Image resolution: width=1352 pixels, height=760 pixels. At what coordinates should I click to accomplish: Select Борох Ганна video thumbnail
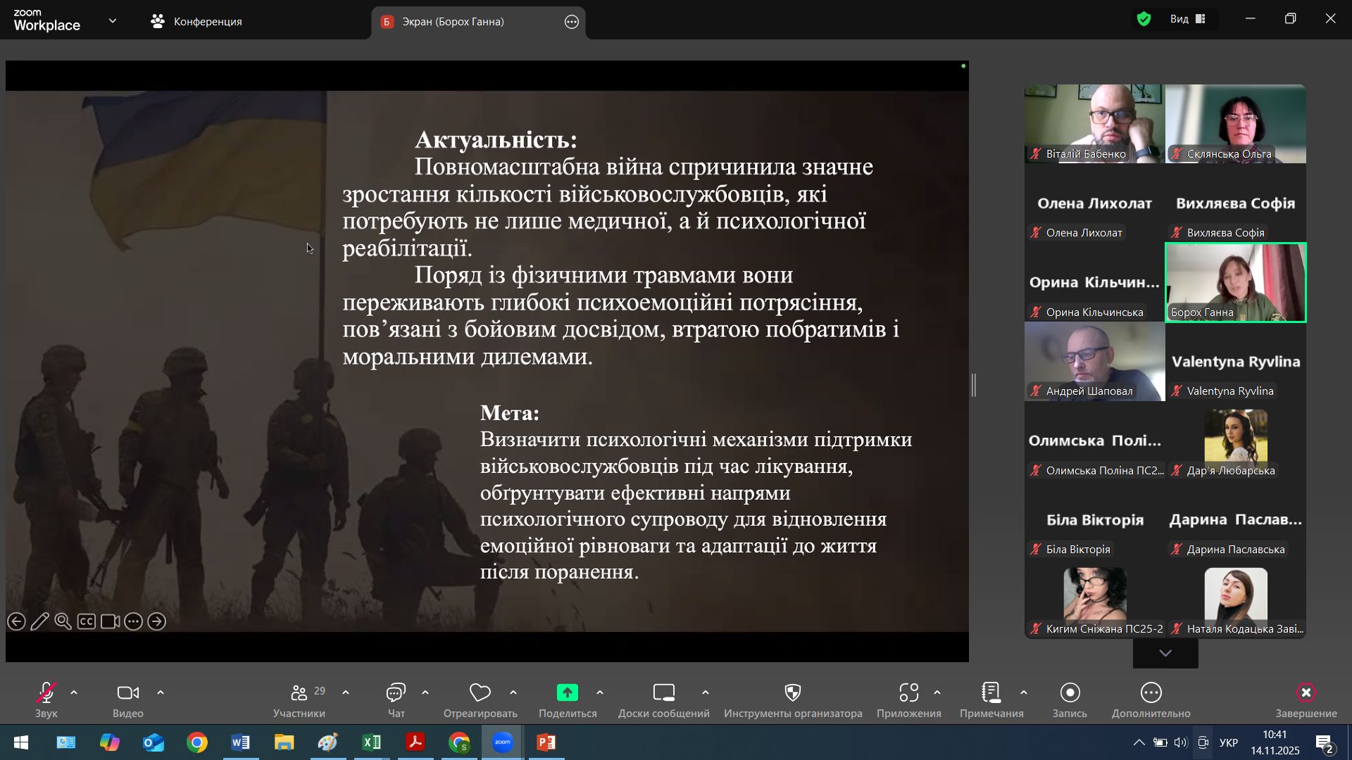pyautogui.click(x=1236, y=283)
